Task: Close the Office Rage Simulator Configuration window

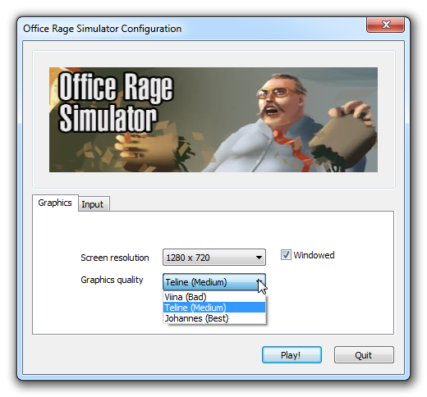Action: click(x=385, y=25)
